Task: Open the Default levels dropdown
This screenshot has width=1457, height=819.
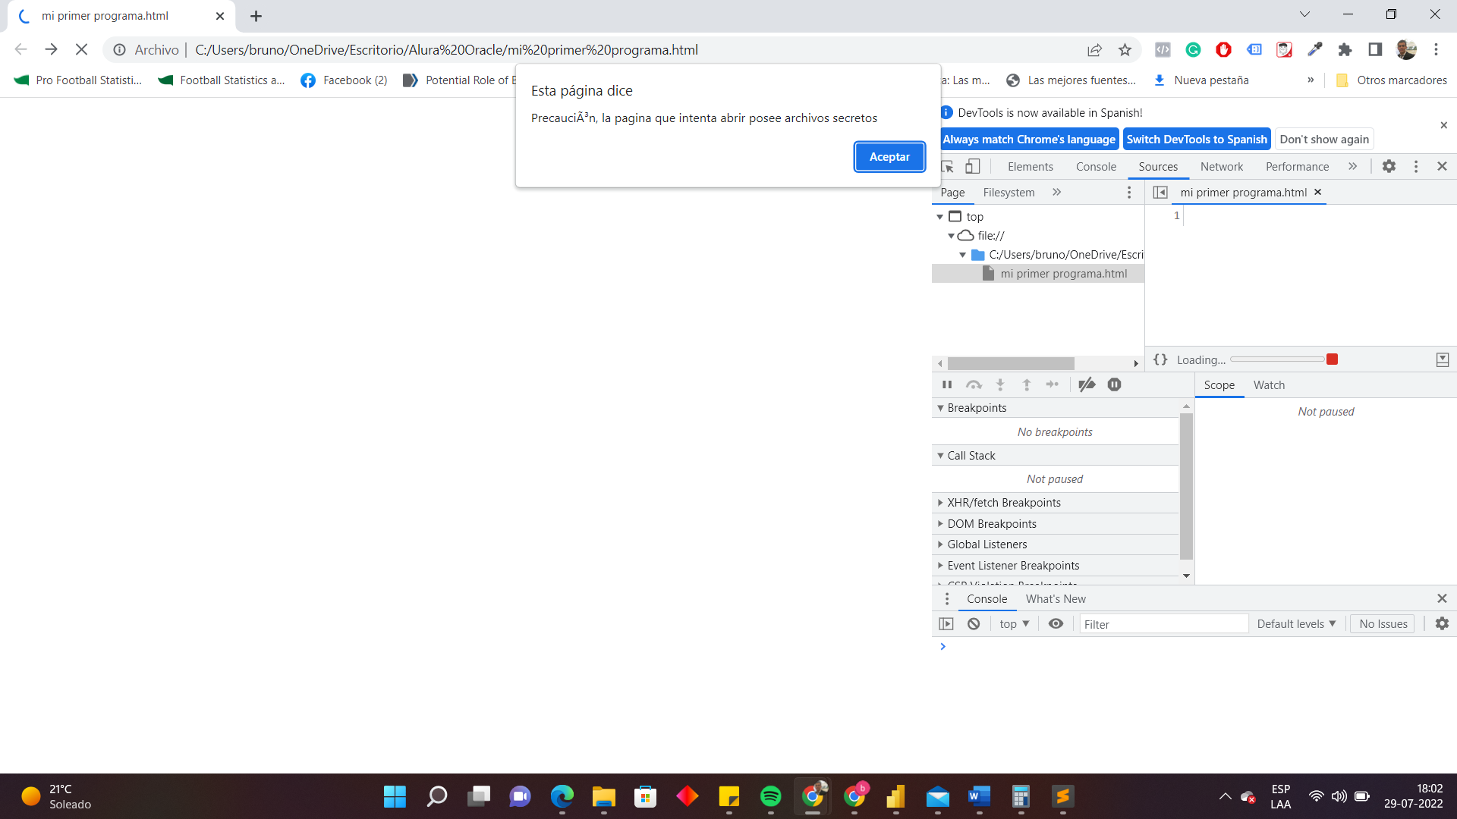Action: [x=1296, y=624]
